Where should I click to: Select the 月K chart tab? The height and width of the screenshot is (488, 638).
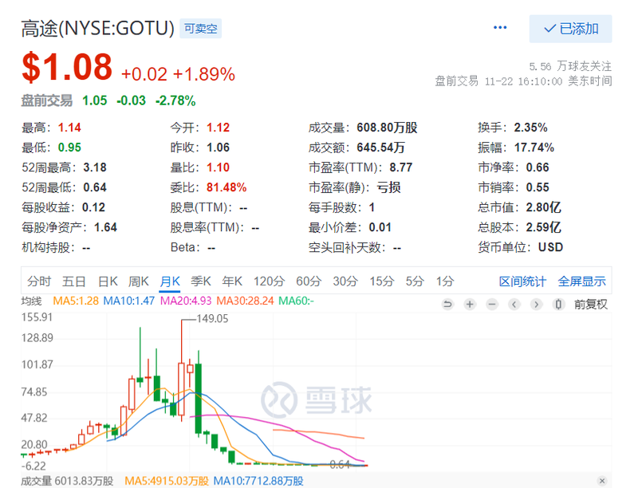point(170,281)
